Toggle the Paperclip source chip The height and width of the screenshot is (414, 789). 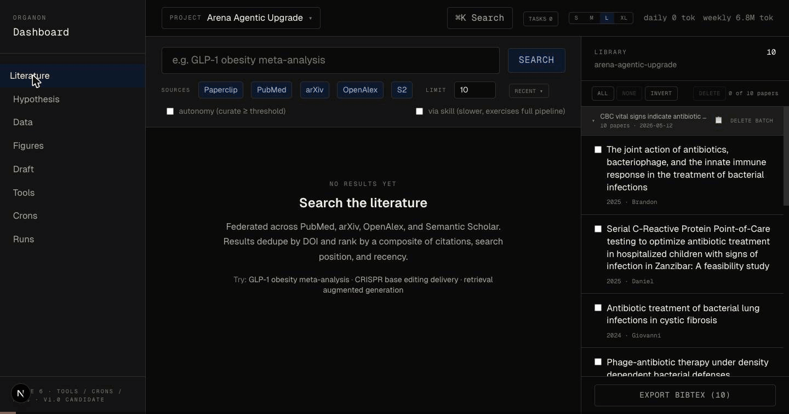[221, 90]
